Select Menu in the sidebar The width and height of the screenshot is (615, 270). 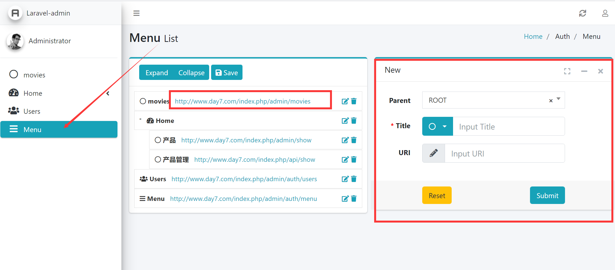59,129
